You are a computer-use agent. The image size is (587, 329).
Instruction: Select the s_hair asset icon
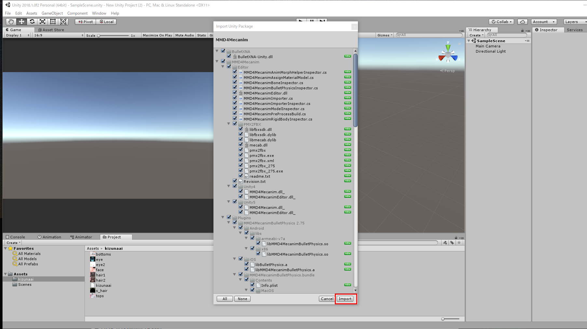[x=93, y=291]
